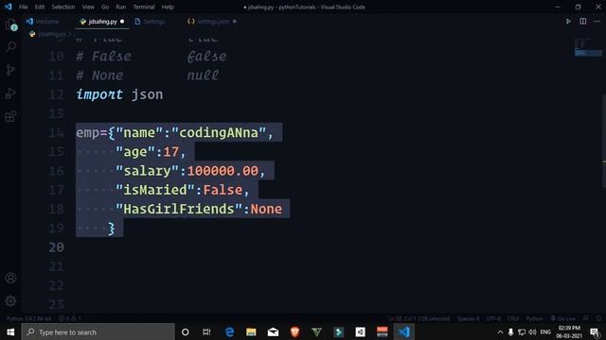Open the Explorer panel in the activity bar
The height and width of the screenshot is (340, 606).
pos(10,25)
